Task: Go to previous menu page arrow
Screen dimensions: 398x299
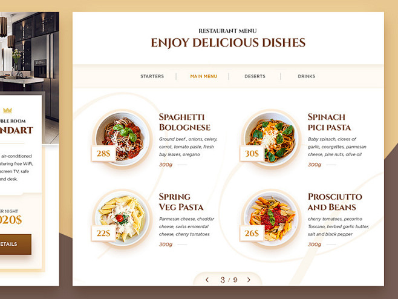Action: coord(207,280)
